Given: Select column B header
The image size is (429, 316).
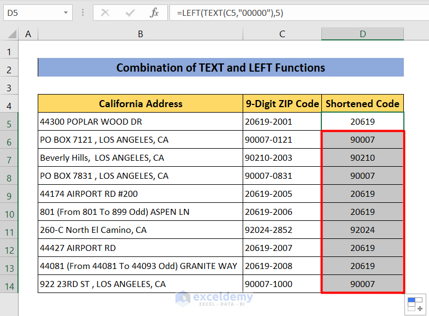Looking at the screenshot, I should (x=140, y=34).
